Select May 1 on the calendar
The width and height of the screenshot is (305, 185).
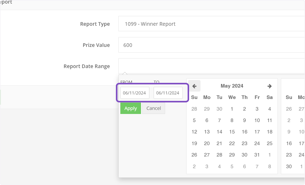(232, 109)
